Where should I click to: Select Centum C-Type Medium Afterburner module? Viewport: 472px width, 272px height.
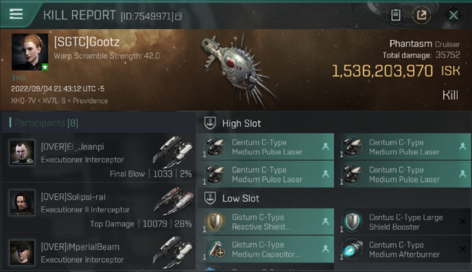click(403, 250)
